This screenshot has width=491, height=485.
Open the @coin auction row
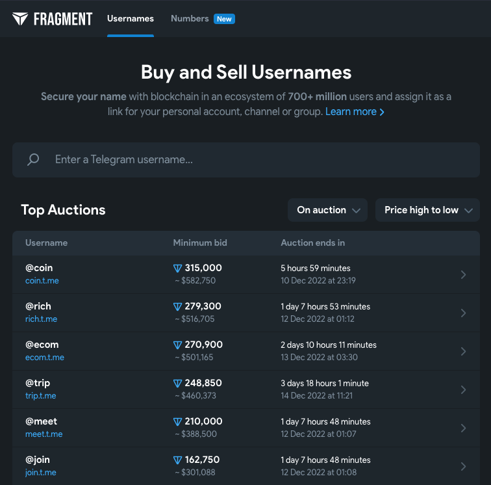point(245,274)
